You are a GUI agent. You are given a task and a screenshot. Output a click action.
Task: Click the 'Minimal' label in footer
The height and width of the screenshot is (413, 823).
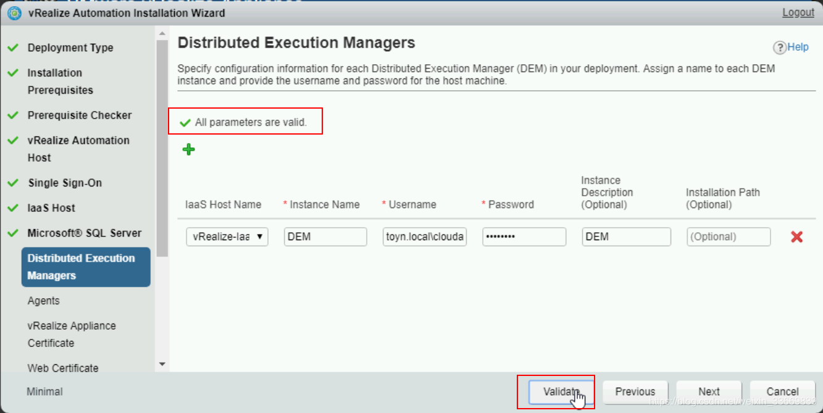tap(44, 391)
